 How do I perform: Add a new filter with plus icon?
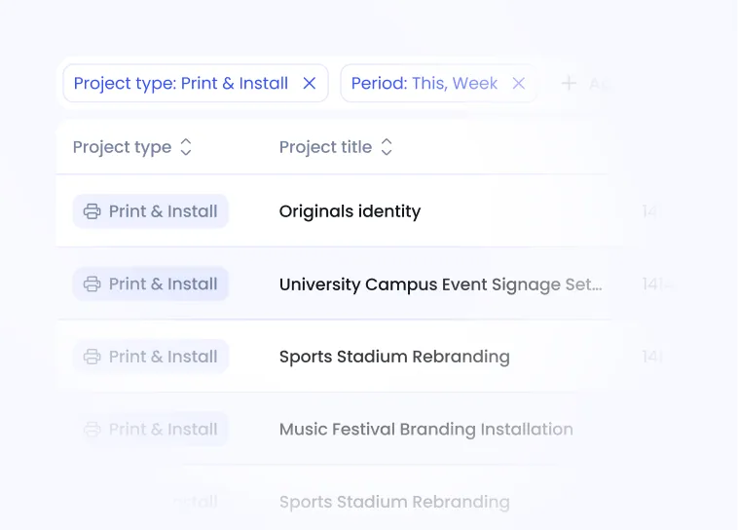569,84
